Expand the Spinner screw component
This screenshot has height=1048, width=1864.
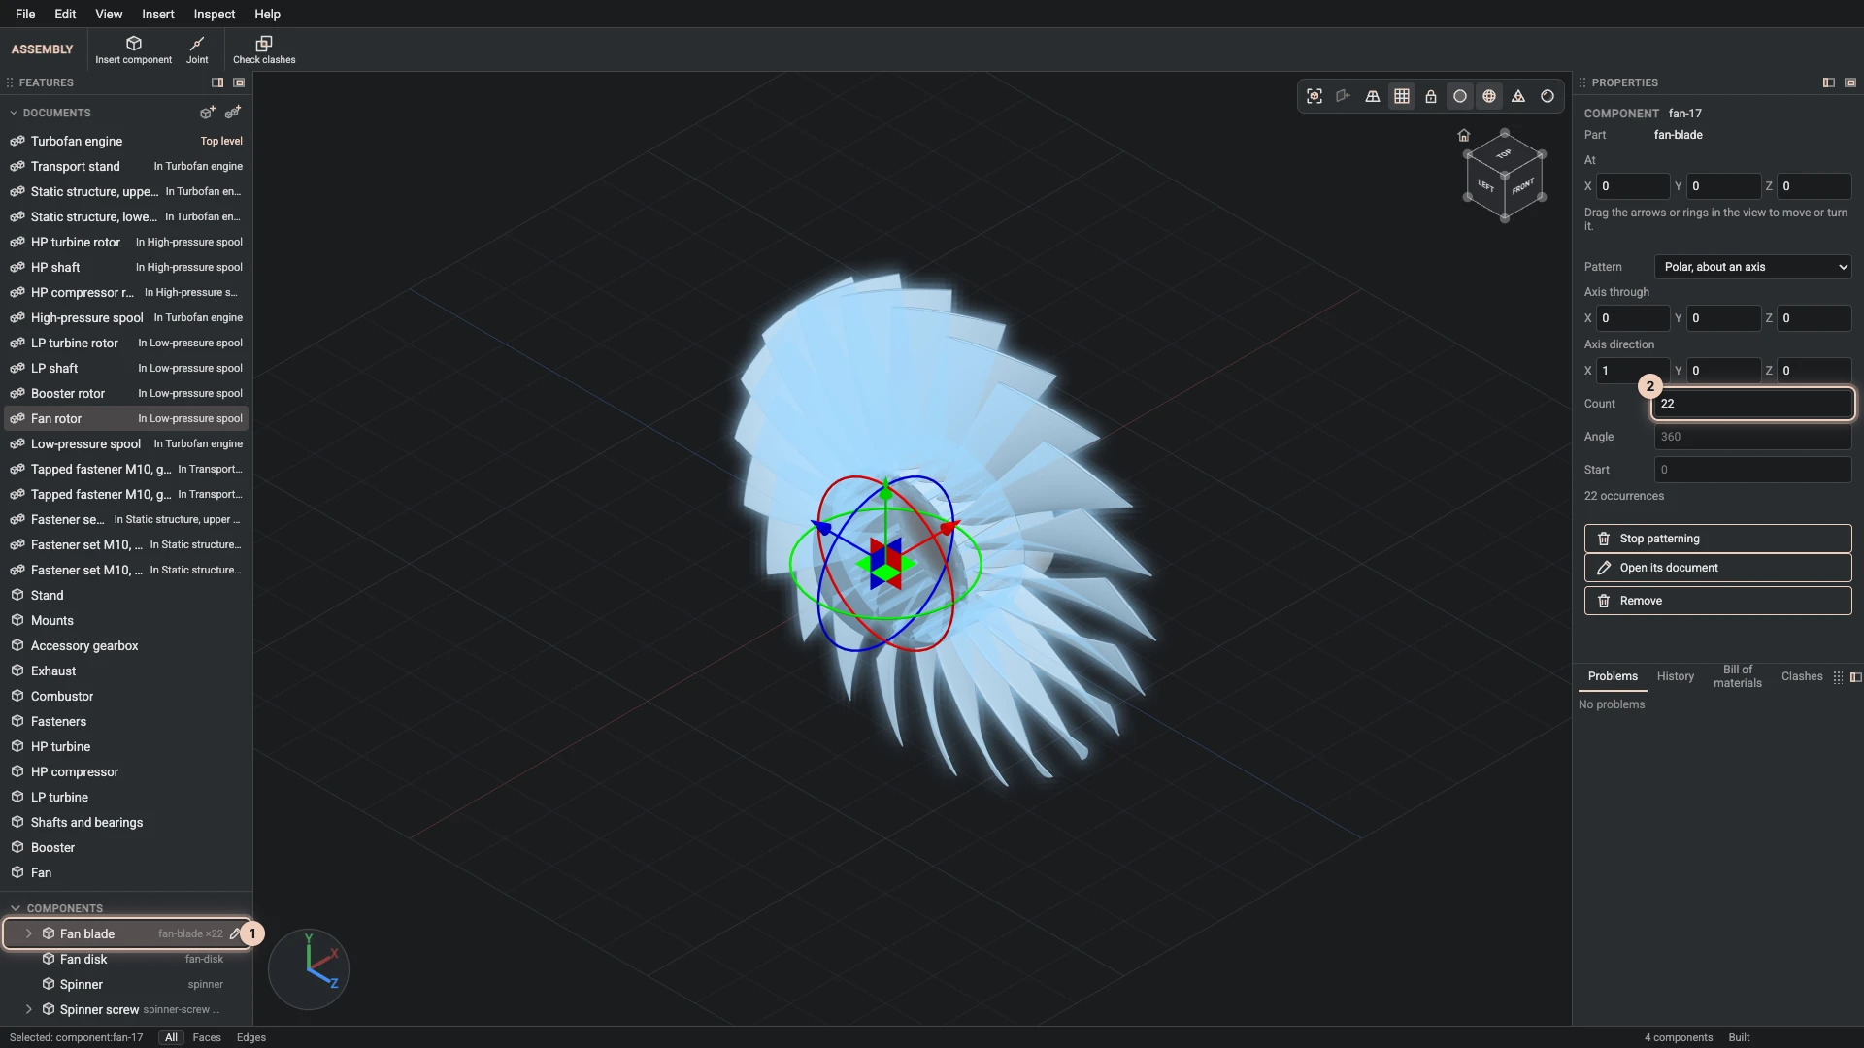[x=29, y=1009]
